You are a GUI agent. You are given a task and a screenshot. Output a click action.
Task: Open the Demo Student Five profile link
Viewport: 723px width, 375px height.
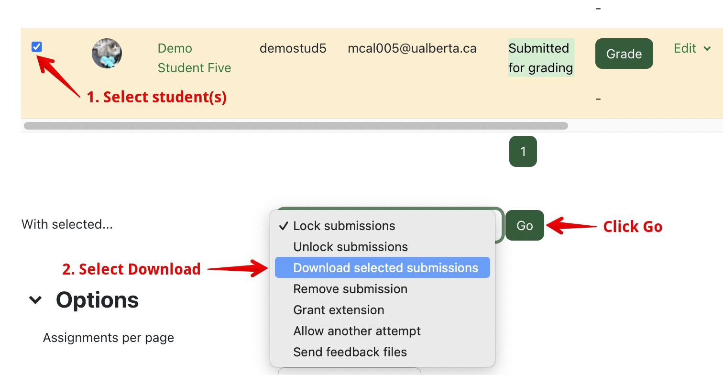194,58
